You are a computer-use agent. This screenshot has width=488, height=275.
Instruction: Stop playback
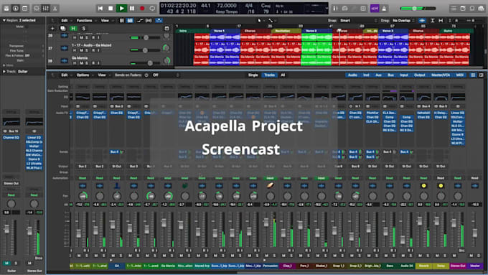pyautogui.click(x=111, y=9)
